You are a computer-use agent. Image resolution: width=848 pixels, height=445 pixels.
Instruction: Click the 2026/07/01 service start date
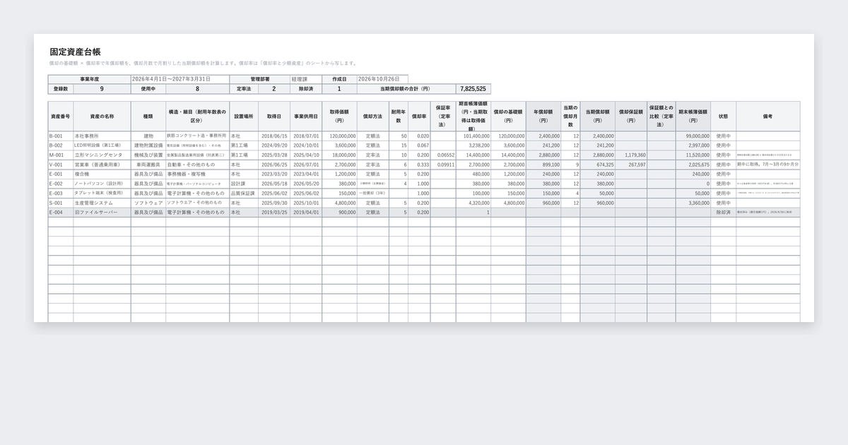306,165
